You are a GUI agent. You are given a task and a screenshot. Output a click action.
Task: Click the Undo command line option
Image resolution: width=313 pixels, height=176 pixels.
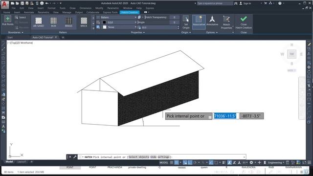(x=153, y=157)
